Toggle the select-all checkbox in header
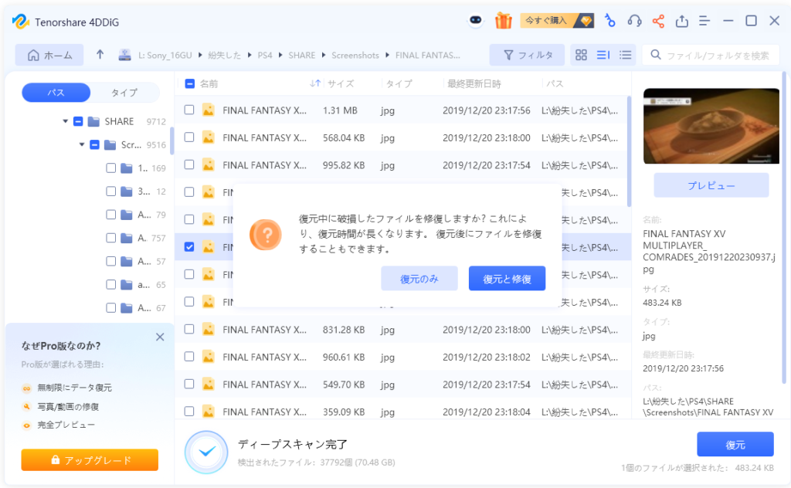The image size is (791, 488). coord(190,83)
